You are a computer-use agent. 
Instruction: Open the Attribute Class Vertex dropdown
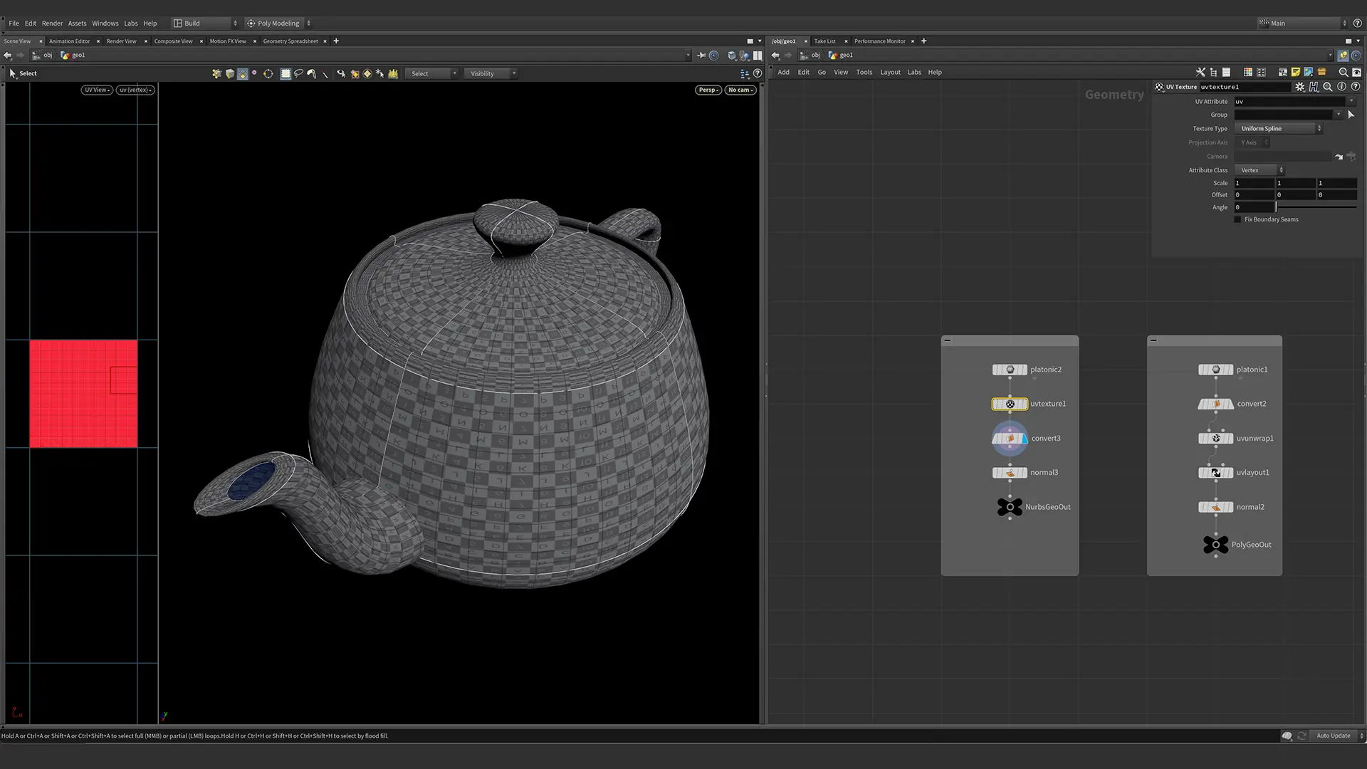pyautogui.click(x=1259, y=170)
